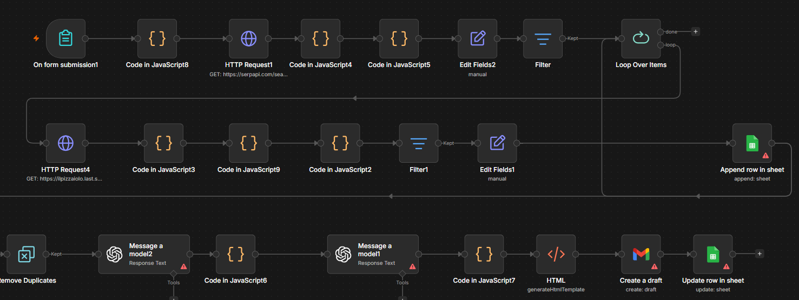
Task: Click the 'manual' label under Edit Fields1
Action: pos(497,179)
